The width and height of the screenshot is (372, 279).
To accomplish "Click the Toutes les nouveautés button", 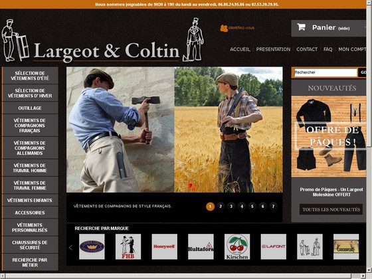I will pos(331,209).
